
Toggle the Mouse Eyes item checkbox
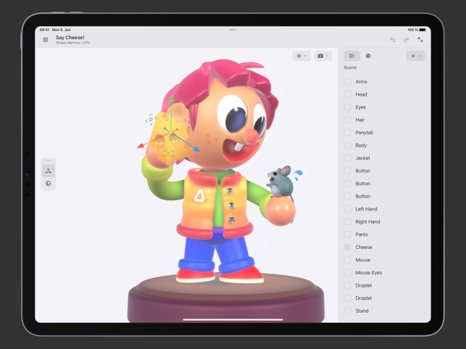348,273
